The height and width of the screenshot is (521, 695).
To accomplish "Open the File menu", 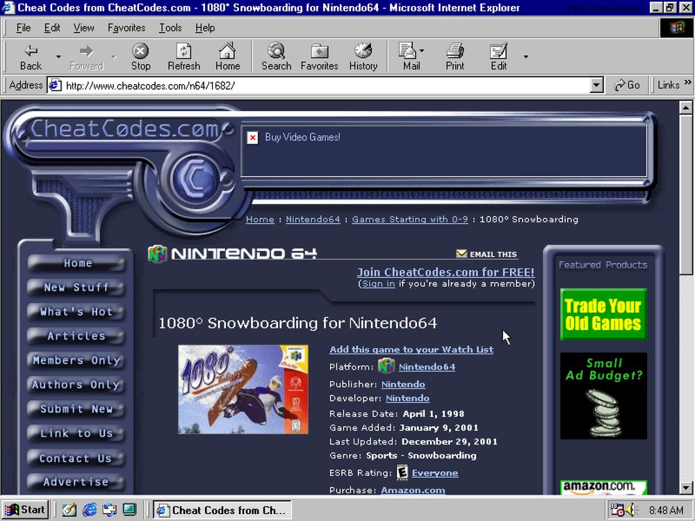I will point(24,28).
